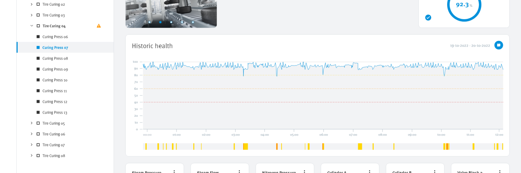Expand the Tire Curing 03 tree node

point(31,15)
